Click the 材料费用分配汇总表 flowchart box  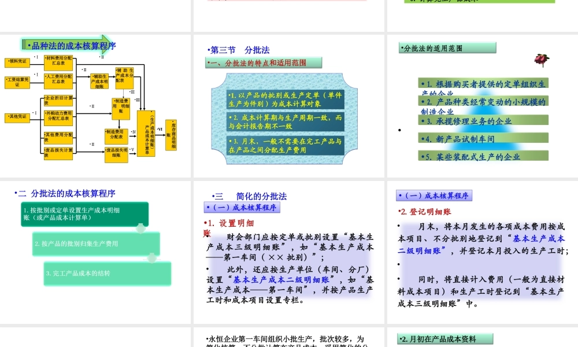[58, 64]
